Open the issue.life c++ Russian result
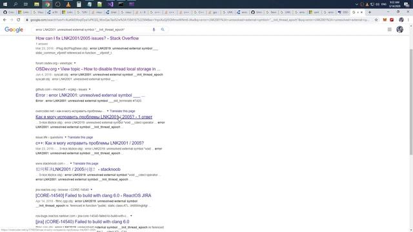This screenshot has width=413, height=232. (x=90, y=143)
